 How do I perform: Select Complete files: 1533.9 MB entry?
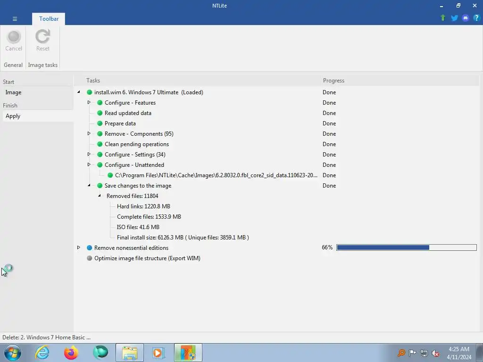pos(149,217)
